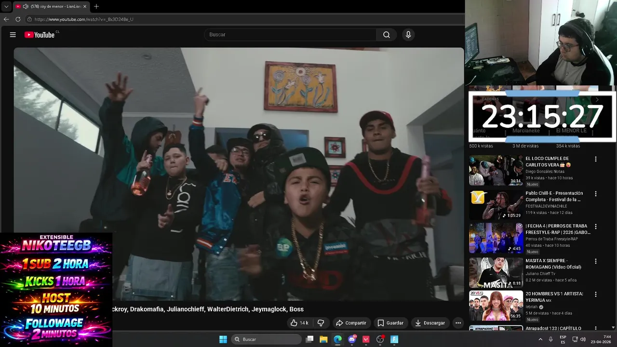This screenshot has width=617, height=347.
Task: Switch to Microsoft Edge taskbar icon
Action: (x=338, y=339)
